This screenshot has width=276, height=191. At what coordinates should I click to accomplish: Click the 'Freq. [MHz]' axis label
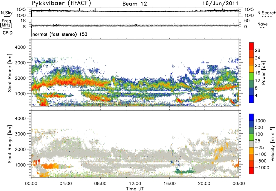coord(6,23)
